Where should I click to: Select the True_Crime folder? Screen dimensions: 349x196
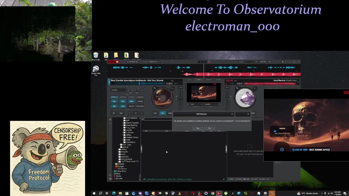click(130, 128)
